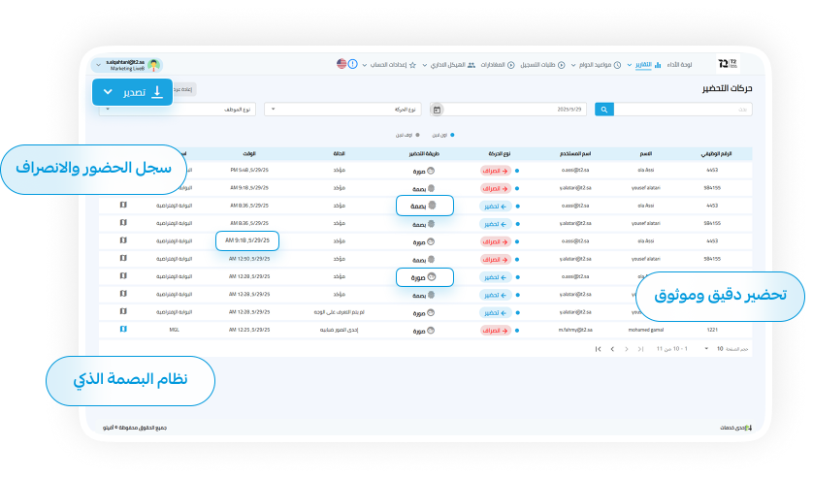Click the T2 logo in header
813x478 pixels.
[728, 64]
